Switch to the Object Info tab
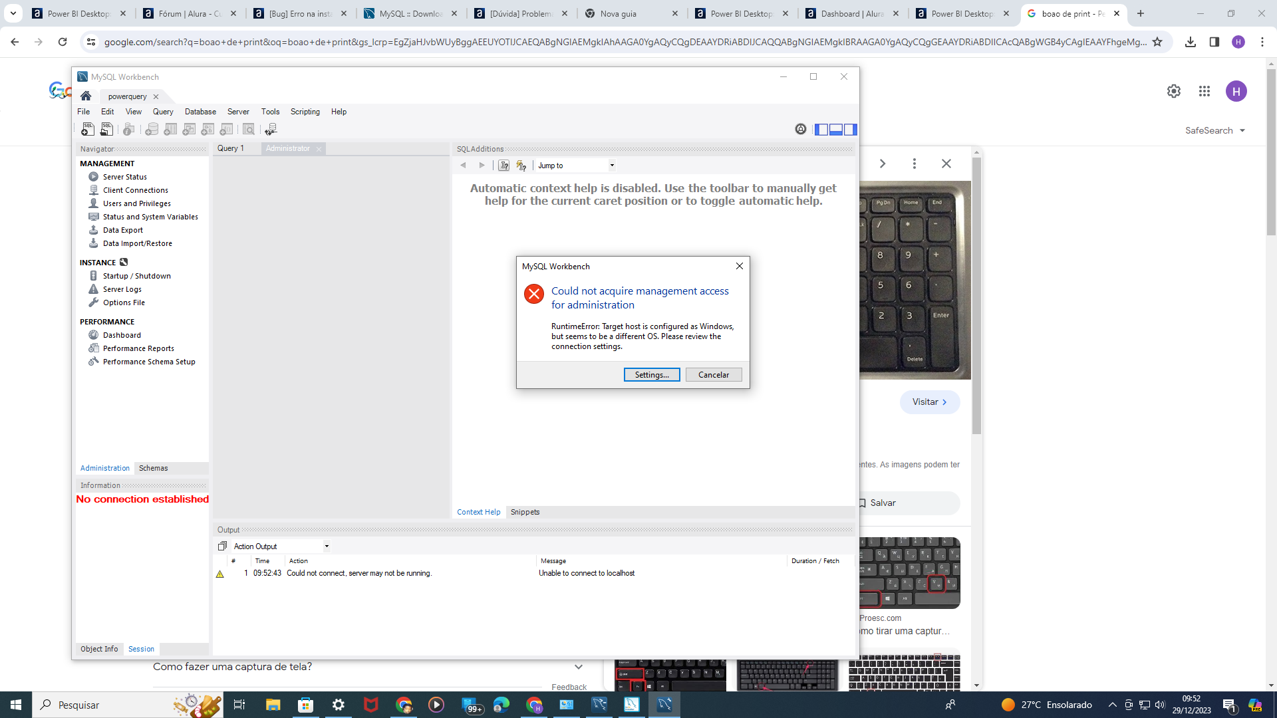This screenshot has height=718, width=1277. [x=99, y=649]
